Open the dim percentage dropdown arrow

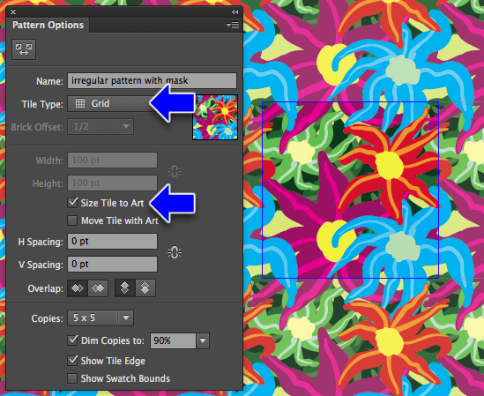pos(203,340)
